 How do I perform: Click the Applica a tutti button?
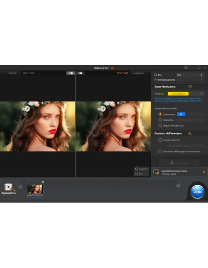[x=179, y=163]
